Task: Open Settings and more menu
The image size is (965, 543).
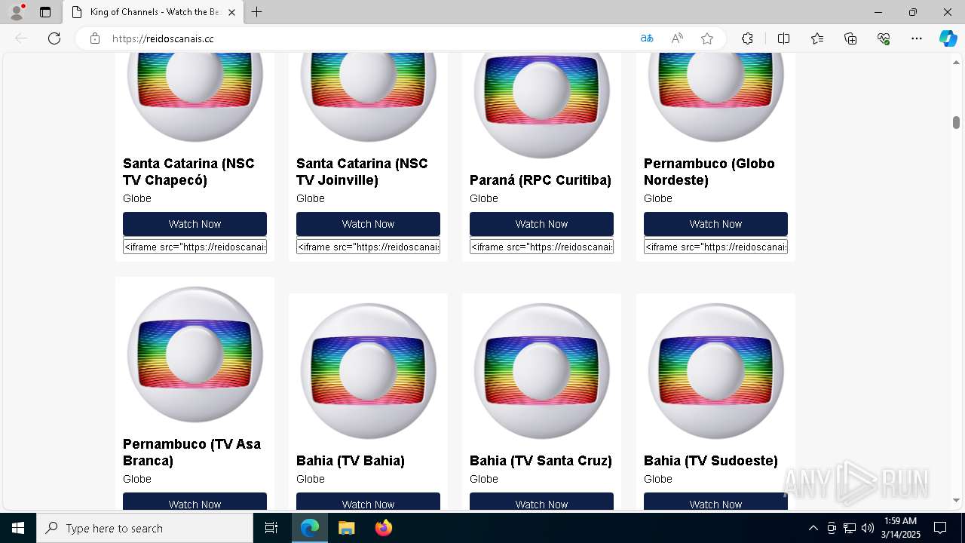Action: click(917, 38)
